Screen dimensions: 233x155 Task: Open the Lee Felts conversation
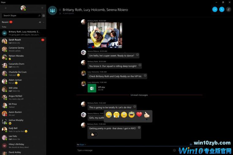(23, 138)
